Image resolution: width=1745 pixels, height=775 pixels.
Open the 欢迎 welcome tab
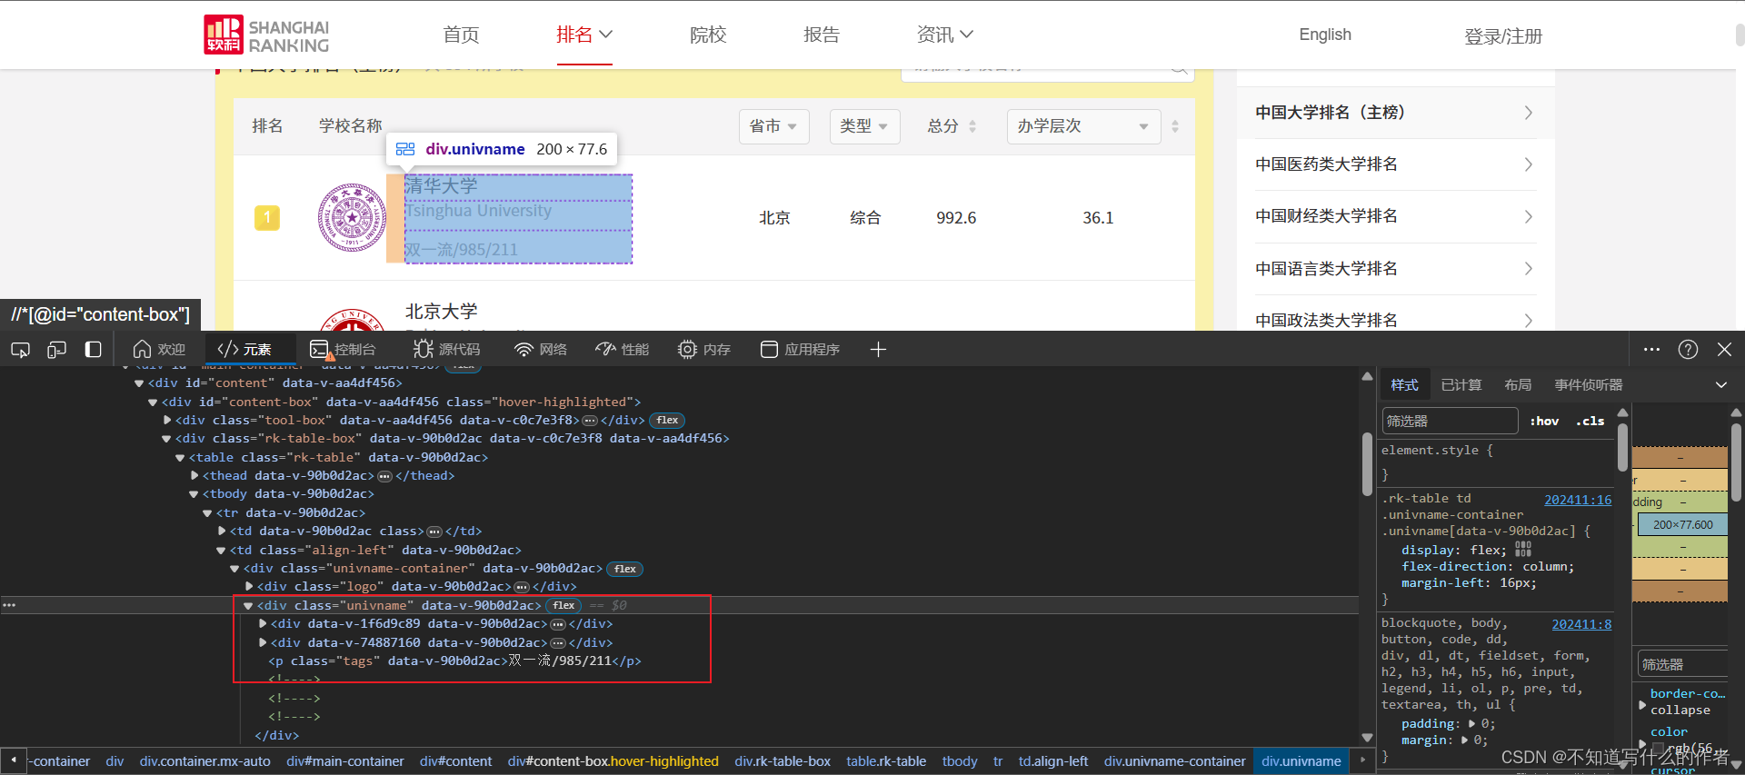[159, 350]
